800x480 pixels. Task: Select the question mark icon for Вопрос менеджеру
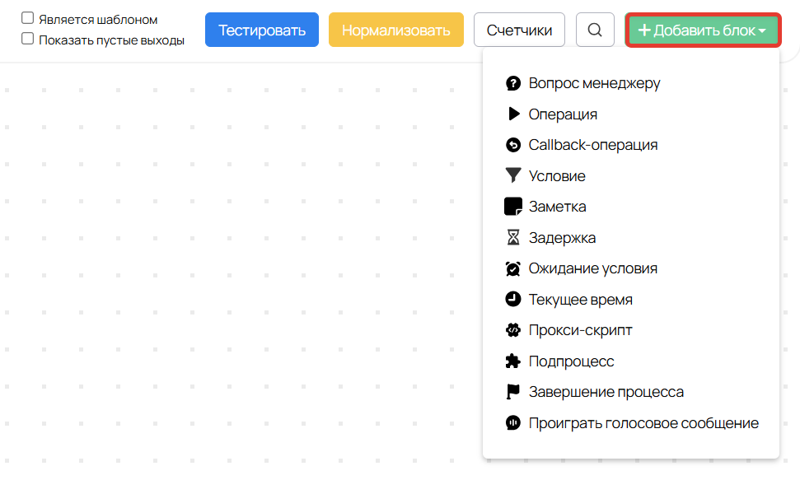[x=512, y=82]
